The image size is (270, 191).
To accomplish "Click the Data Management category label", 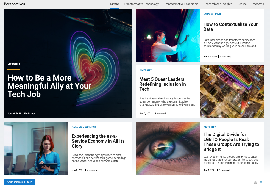I will point(84,127).
